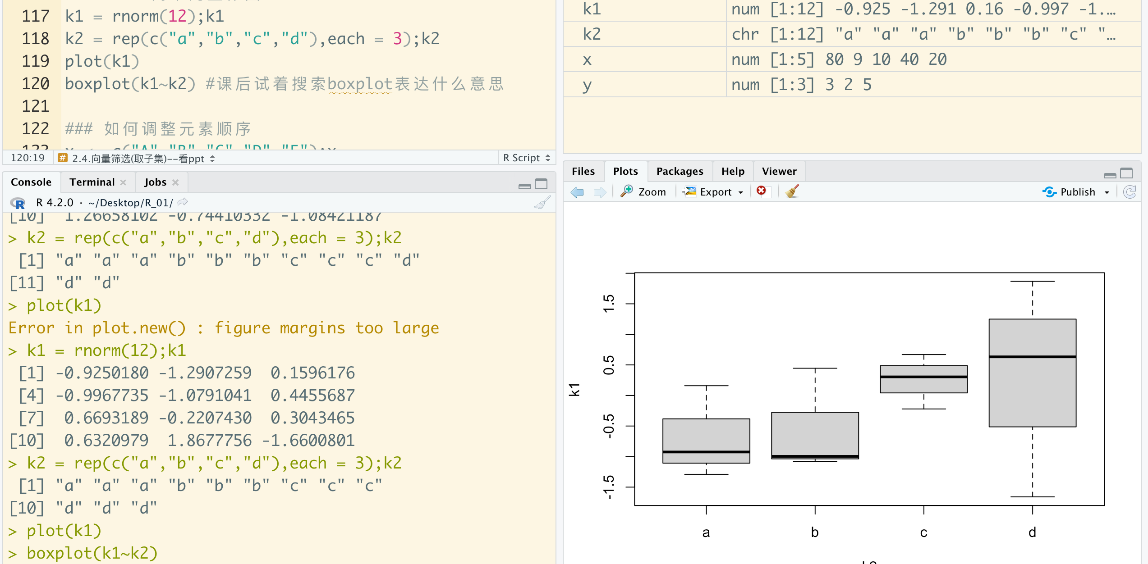The image size is (1148, 564).
Task: Select variable k2 in Environment pane
Action: pos(592,34)
